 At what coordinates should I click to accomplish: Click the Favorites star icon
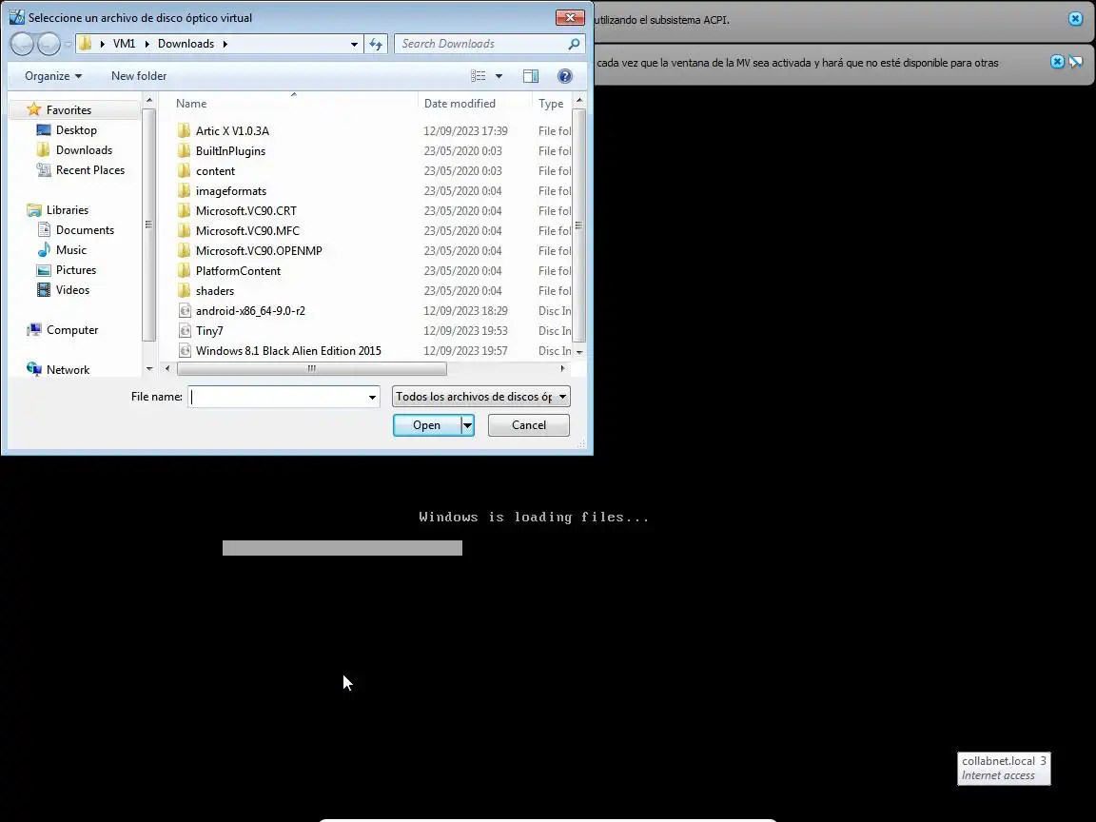click(x=33, y=109)
